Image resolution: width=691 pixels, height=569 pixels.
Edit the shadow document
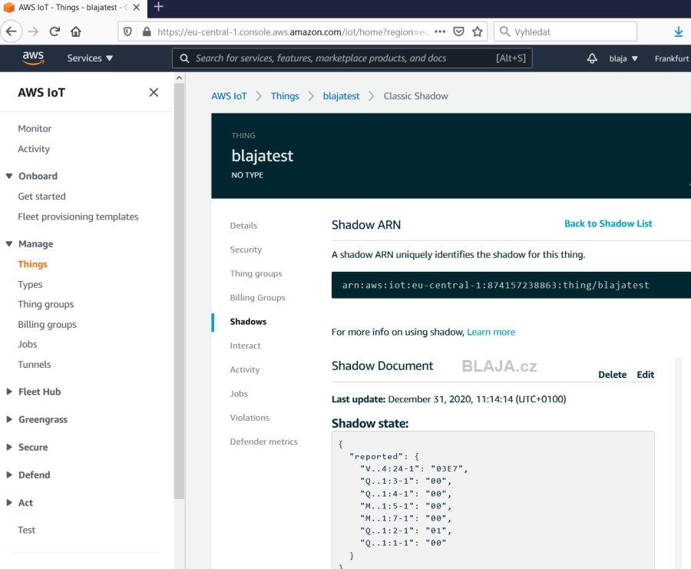(645, 375)
